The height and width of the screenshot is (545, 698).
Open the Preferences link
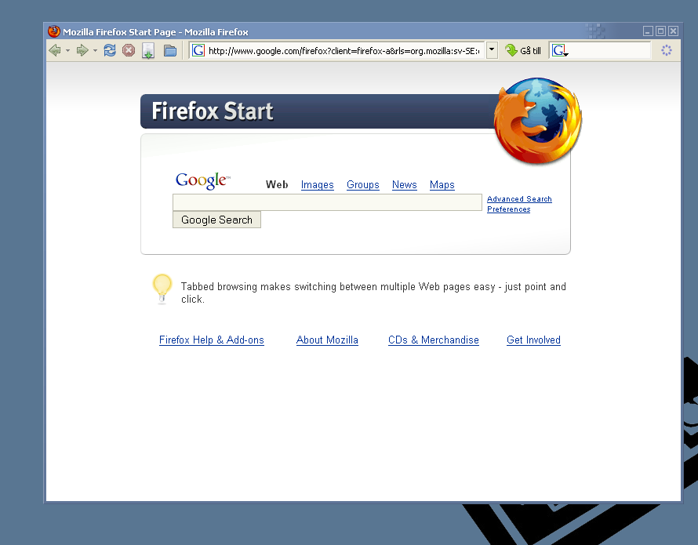click(508, 209)
